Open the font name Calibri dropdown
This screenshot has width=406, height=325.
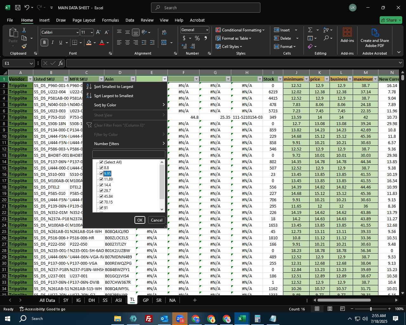(77, 32)
